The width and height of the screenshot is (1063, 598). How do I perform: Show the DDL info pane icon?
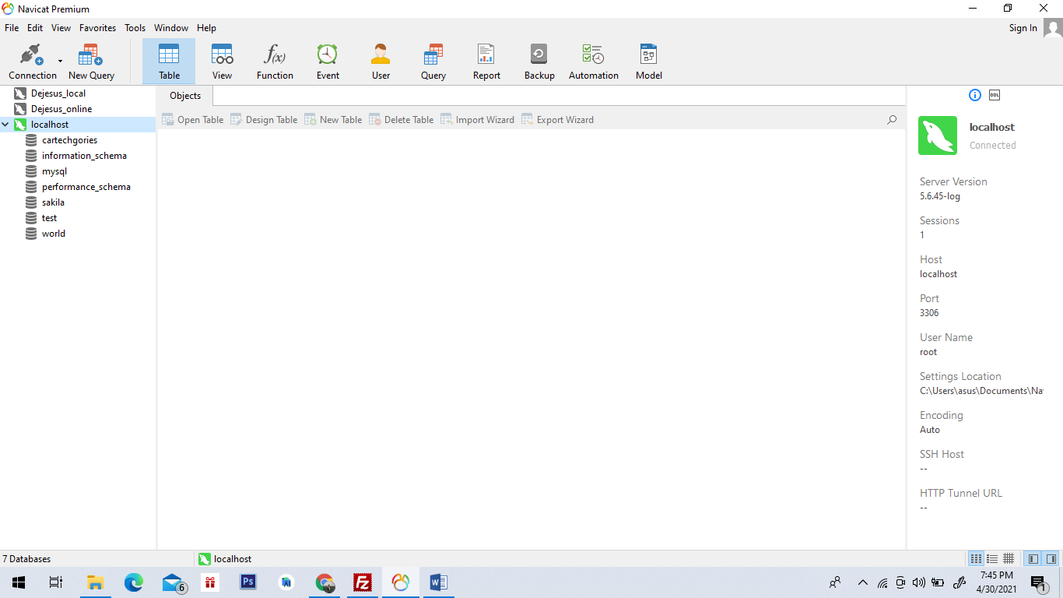tap(995, 95)
